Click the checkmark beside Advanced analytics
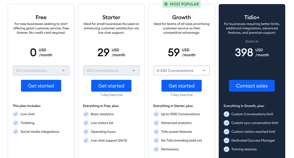This screenshot has height=158, width=294. click(x=156, y=123)
